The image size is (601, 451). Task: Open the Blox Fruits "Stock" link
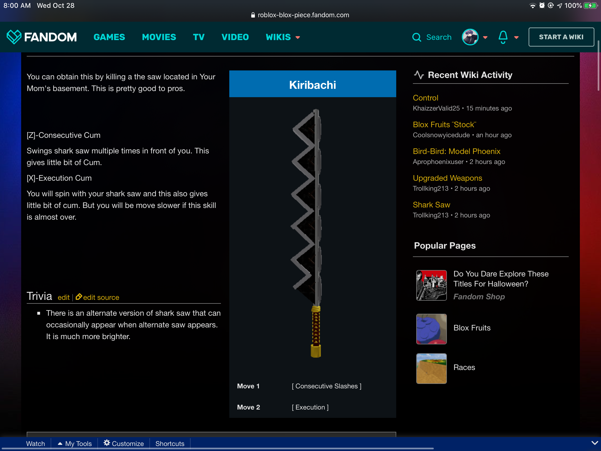[444, 125]
